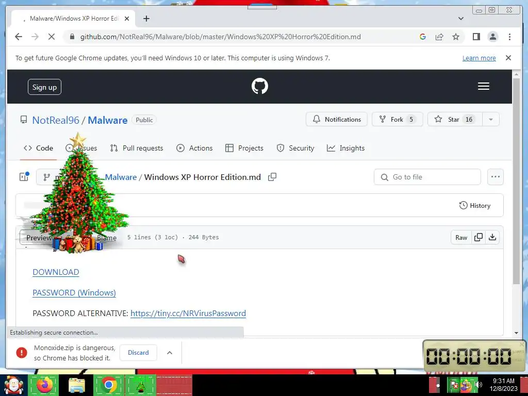
Task: Open Chrome's three-dot menu
Action: (x=509, y=37)
